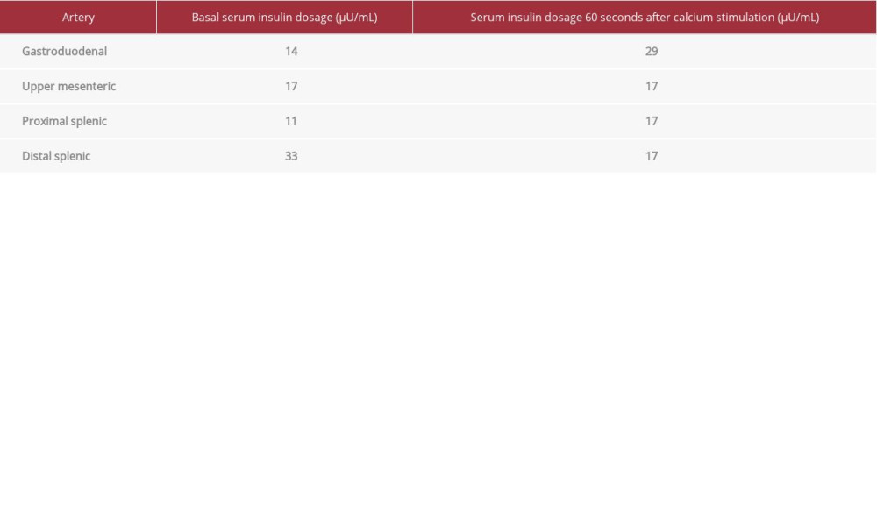This screenshot has width=877, height=526.
Task: Click the Basal serum insulin dosage header
Action: pos(285,17)
